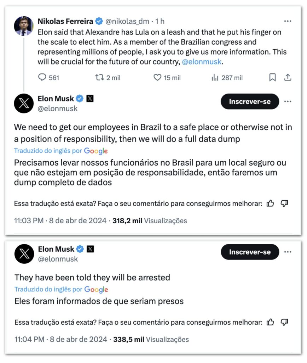
Task: View analytics showing 287 mil views
Action: 227,78
